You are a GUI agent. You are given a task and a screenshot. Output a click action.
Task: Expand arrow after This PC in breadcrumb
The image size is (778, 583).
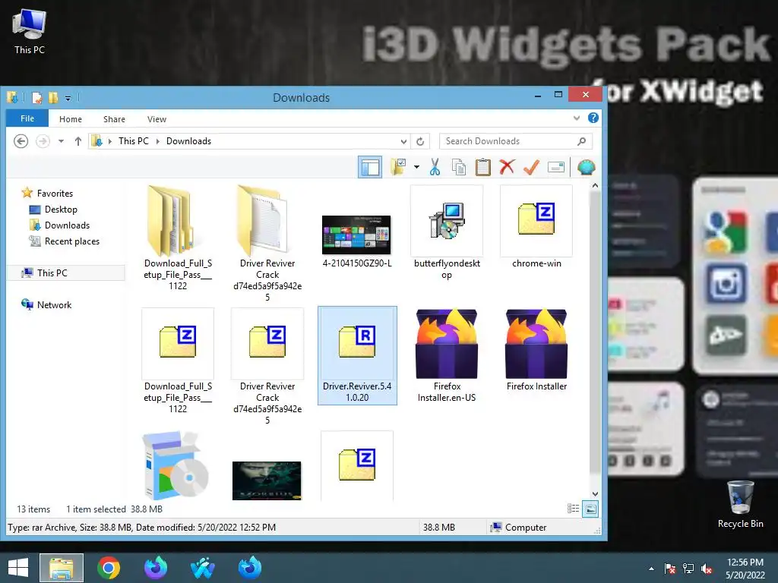[x=158, y=141]
